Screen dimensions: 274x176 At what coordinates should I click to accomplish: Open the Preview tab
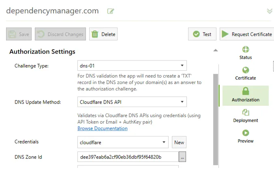(x=245, y=136)
